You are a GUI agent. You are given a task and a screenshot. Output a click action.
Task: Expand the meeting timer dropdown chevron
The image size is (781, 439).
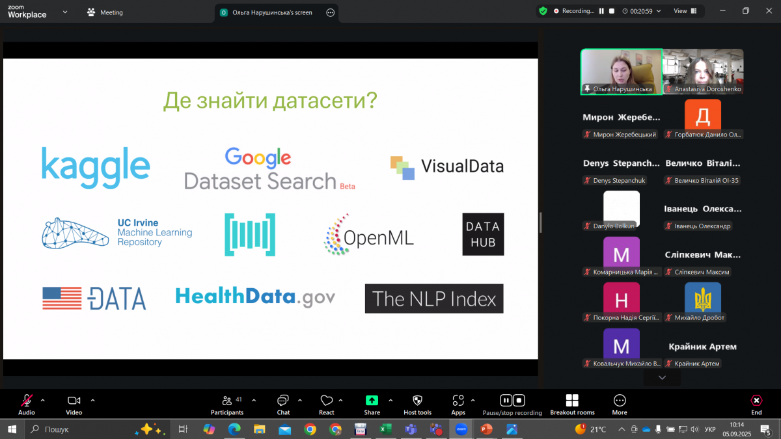[659, 11]
